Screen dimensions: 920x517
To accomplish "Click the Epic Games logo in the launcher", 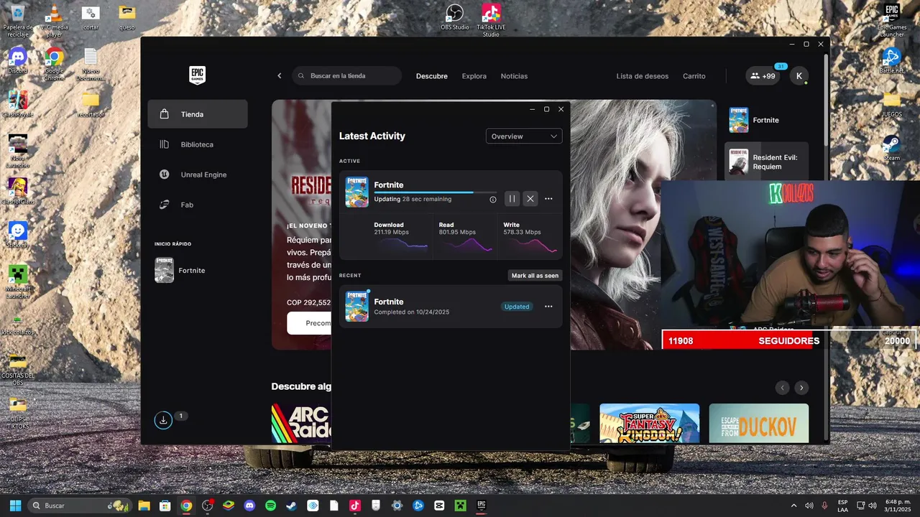I will (198, 75).
